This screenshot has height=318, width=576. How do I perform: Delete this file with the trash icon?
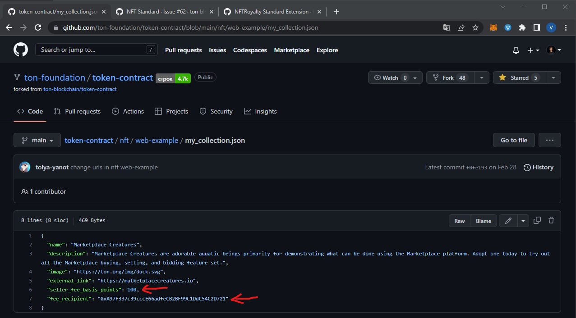pos(551,221)
